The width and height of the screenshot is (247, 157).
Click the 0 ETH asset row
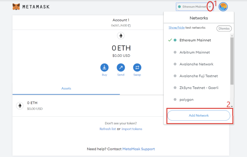tap(88, 105)
